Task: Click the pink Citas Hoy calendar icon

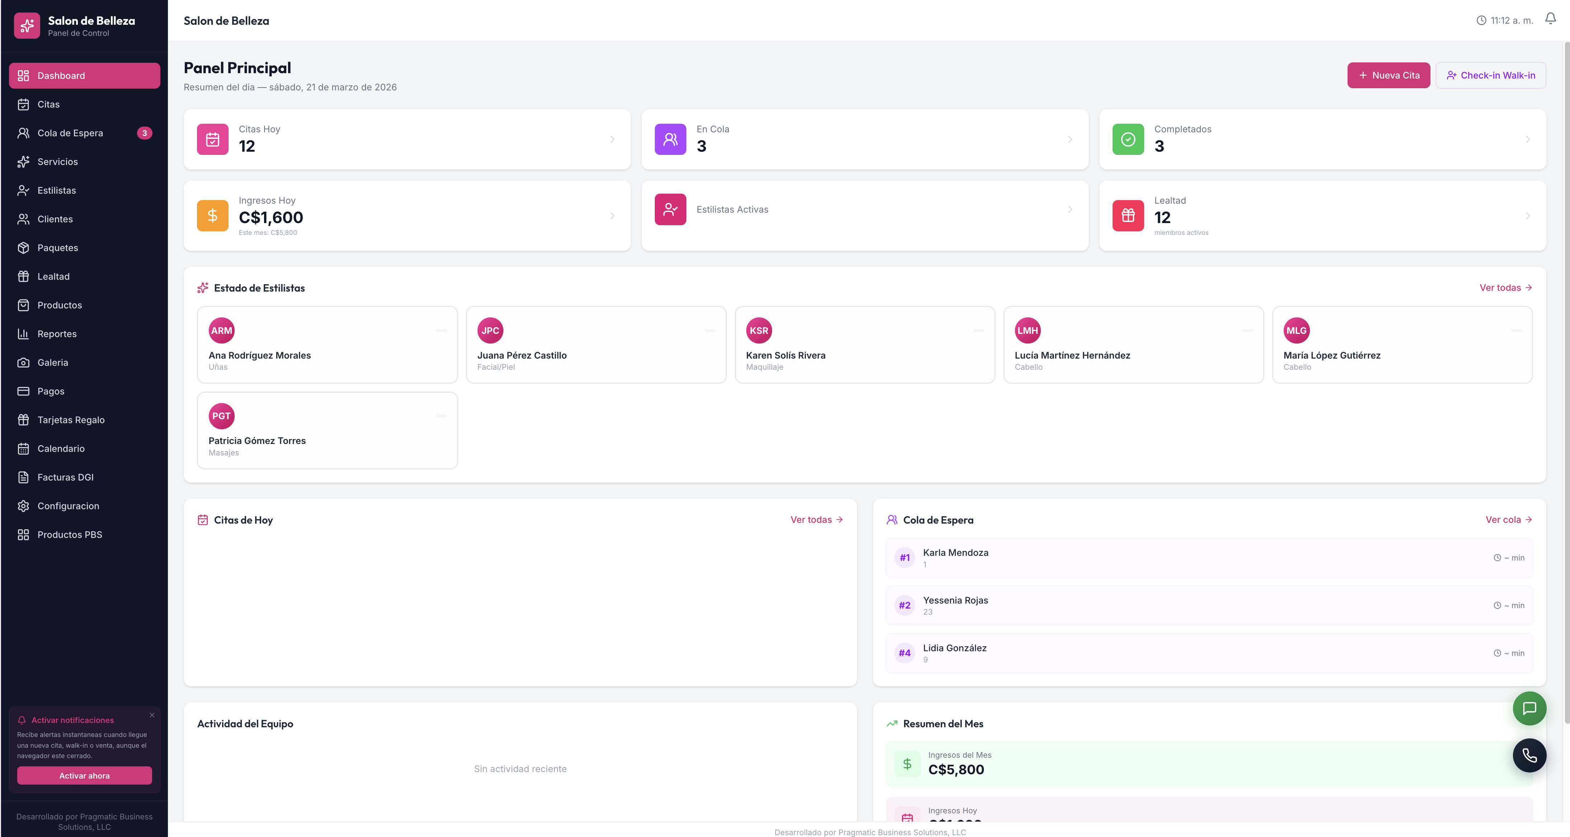Action: (213, 139)
